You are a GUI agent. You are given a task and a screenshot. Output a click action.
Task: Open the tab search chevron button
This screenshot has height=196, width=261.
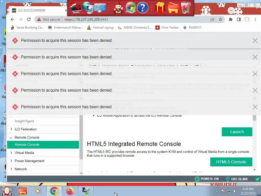tap(231, 10)
